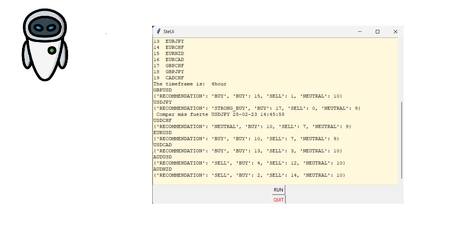Click the AUDUSD SELL recommendation with SELL 12
The width and height of the screenshot is (449, 238).
click(249, 163)
